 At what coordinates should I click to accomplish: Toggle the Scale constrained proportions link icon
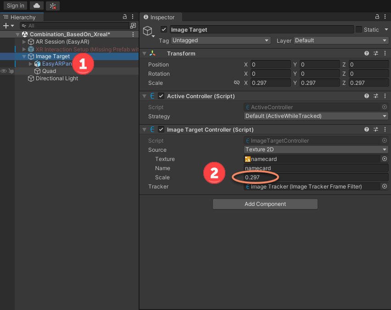point(237,83)
